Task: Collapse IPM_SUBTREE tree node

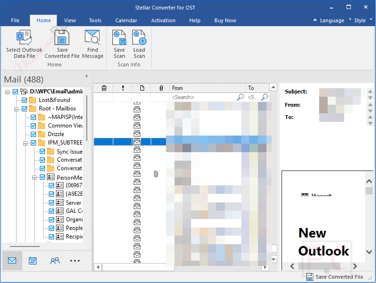Action: click(25, 144)
